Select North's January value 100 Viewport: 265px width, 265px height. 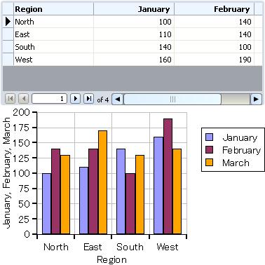134,22
